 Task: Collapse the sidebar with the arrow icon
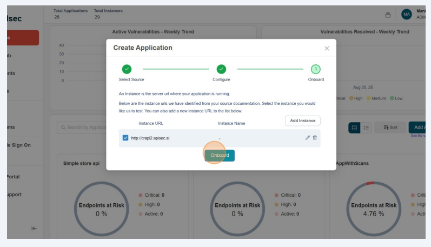click(x=34, y=228)
